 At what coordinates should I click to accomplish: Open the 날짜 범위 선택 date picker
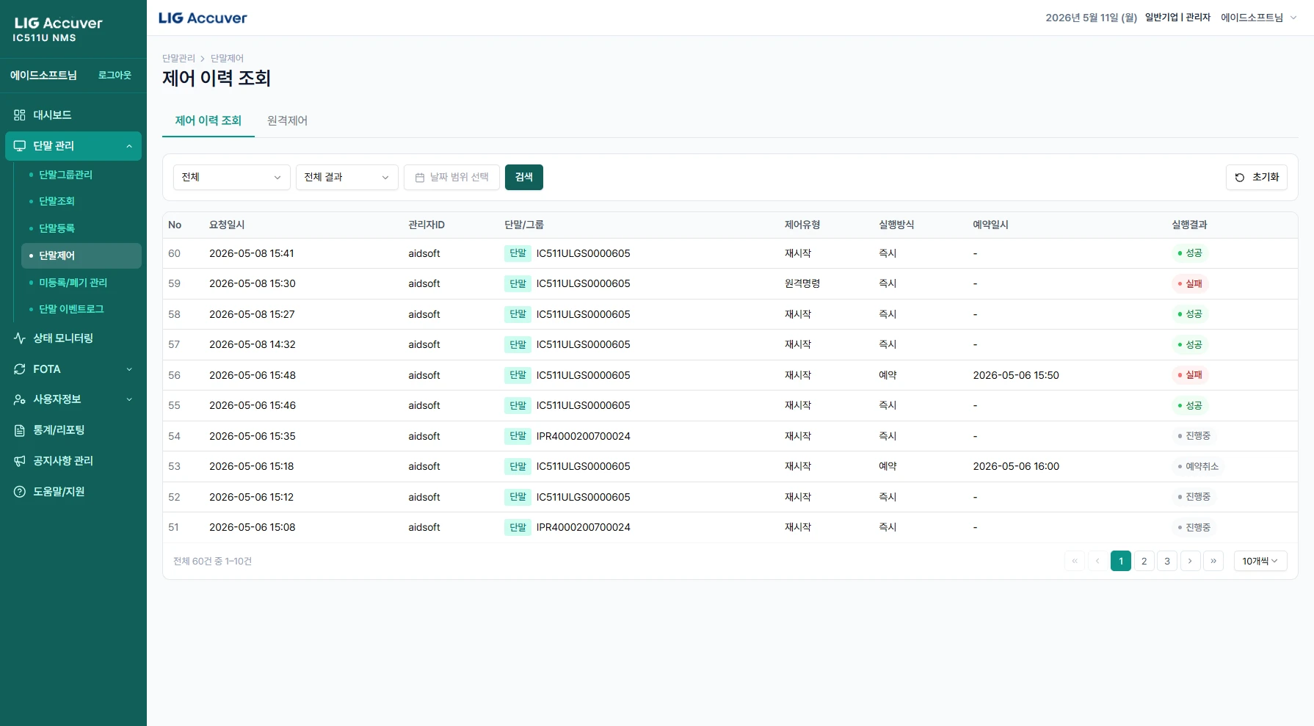451,177
